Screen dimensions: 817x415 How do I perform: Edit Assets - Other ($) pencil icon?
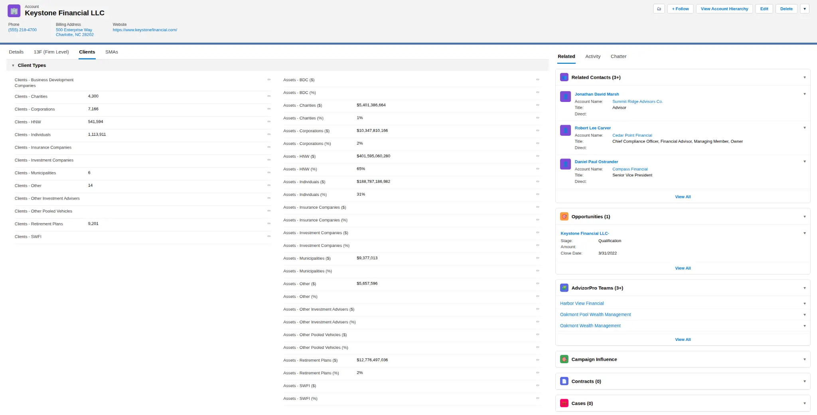pos(538,284)
